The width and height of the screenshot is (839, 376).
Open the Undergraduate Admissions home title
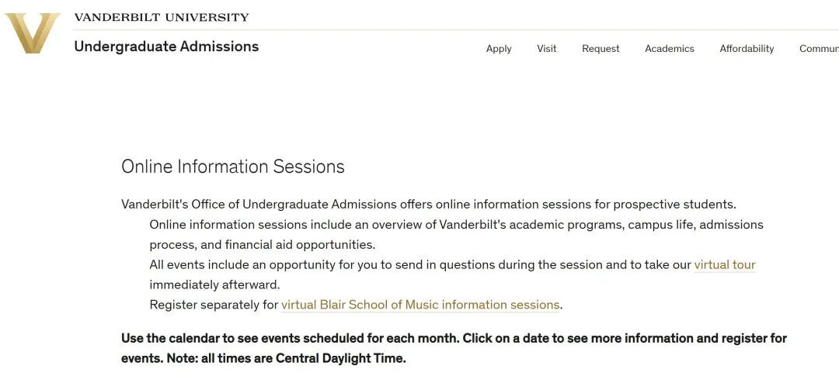point(166,47)
